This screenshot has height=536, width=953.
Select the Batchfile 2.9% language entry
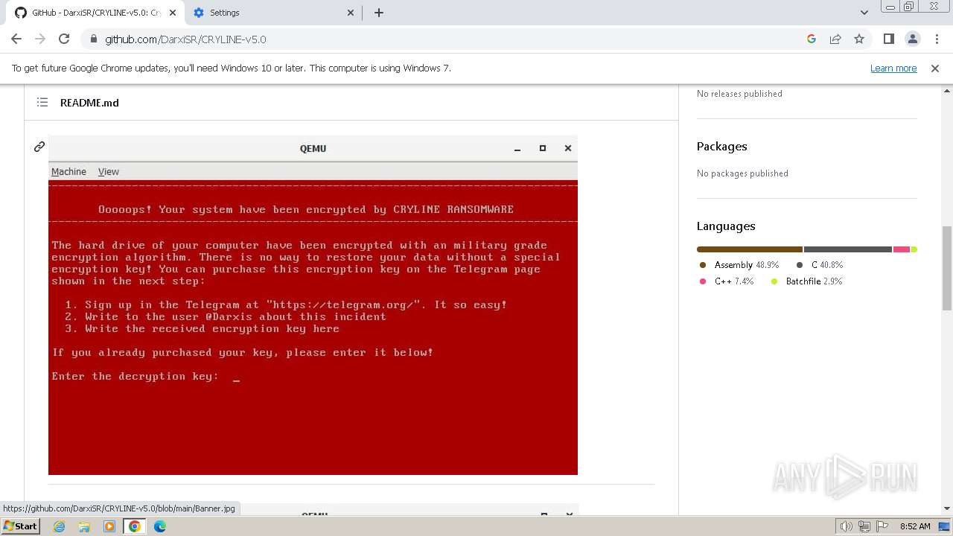[x=806, y=281]
